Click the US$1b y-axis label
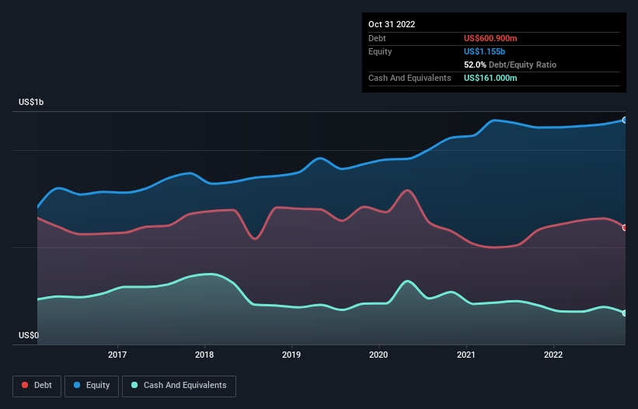The height and width of the screenshot is (409, 638). click(31, 102)
